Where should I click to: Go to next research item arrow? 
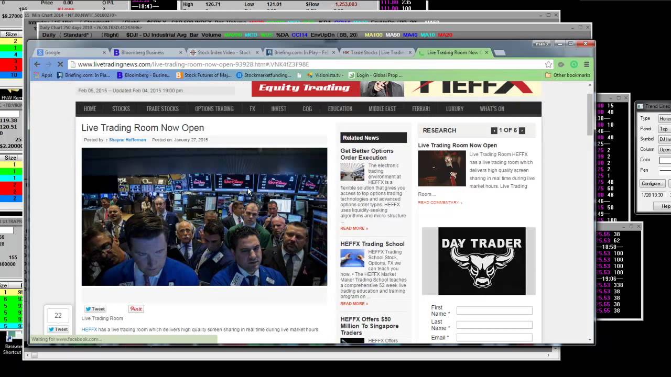point(522,130)
